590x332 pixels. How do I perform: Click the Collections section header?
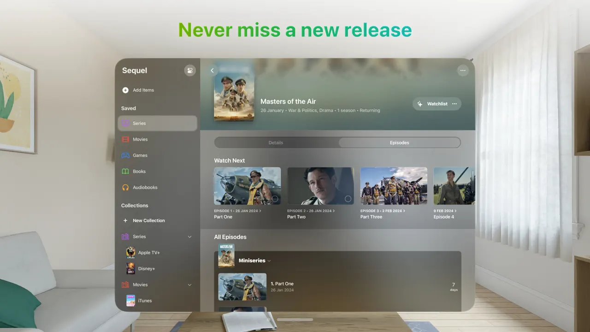tap(135, 206)
